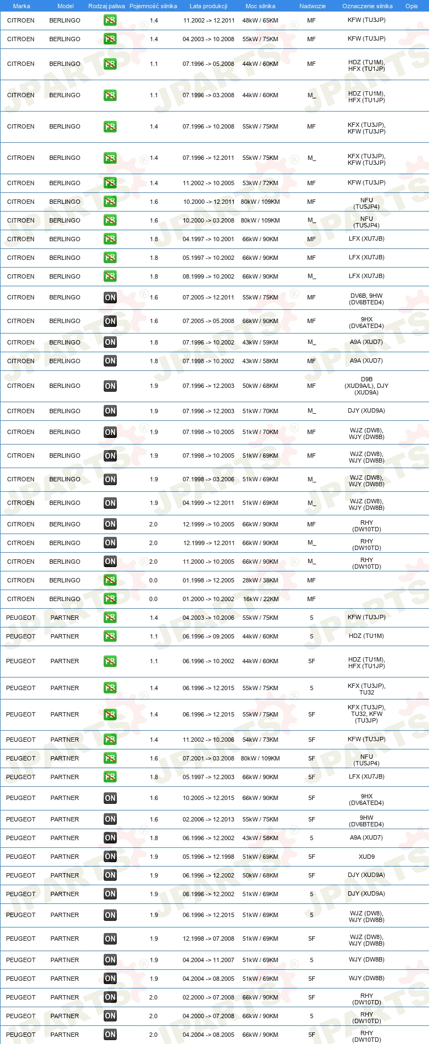Screen dimensions: 429x1044
Task: Click the '05.1996 -> 12.1998' production years cell
Action: coord(208,857)
